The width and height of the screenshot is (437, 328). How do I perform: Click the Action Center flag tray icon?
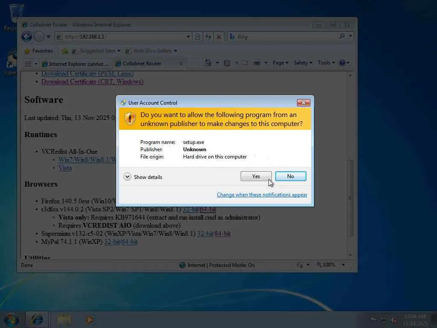click(373, 319)
